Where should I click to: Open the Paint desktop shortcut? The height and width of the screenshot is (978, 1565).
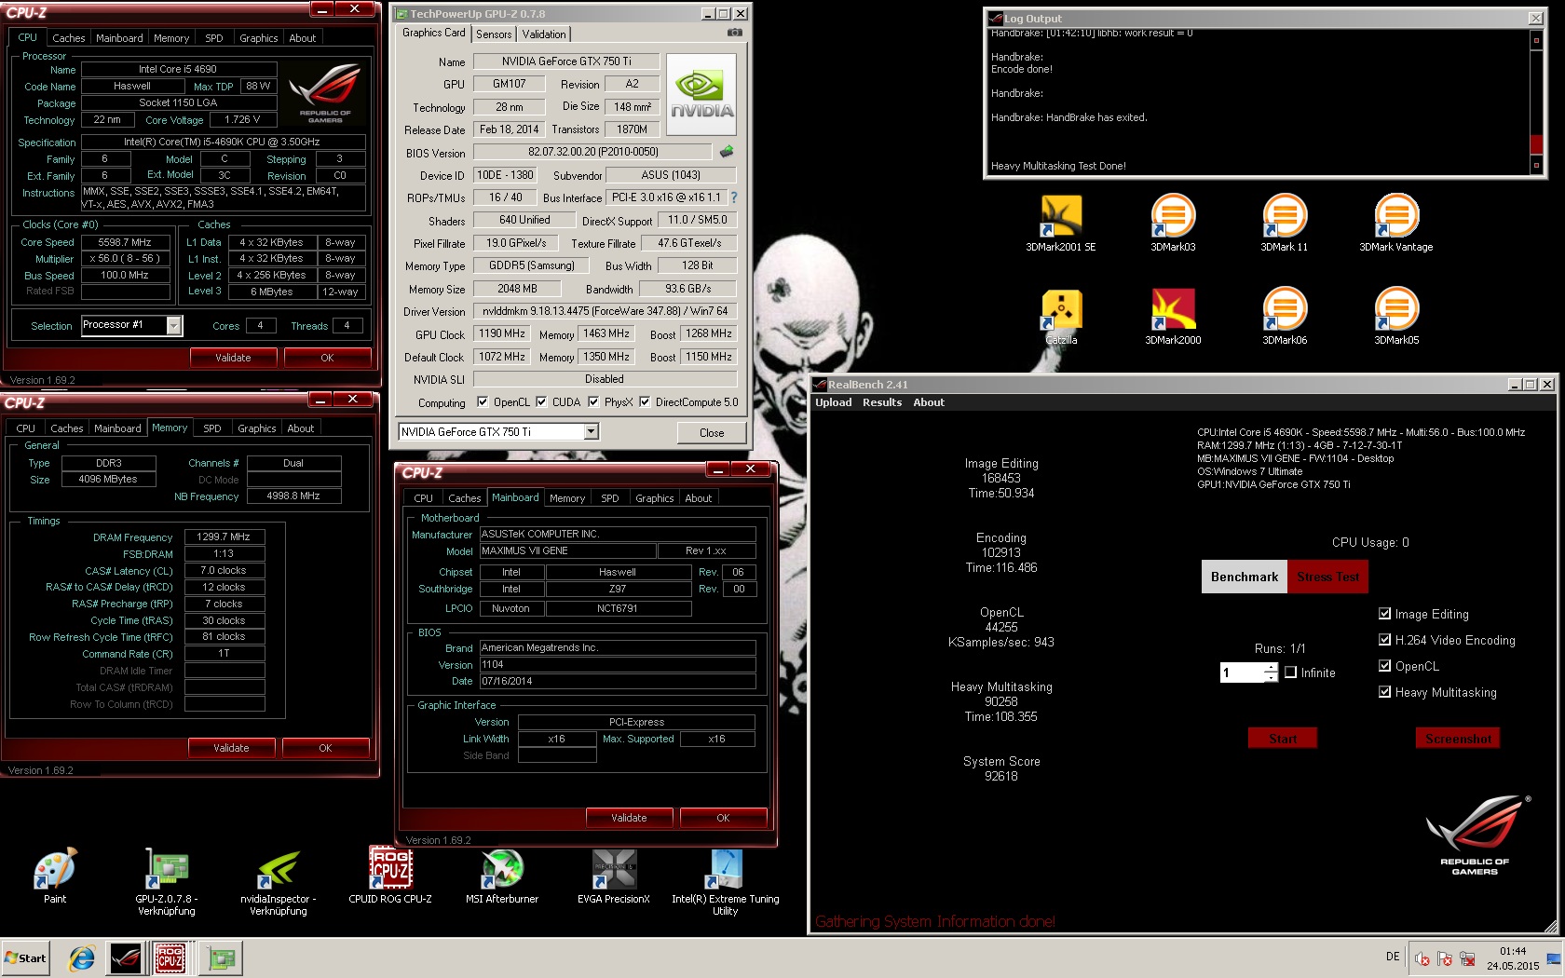tap(55, 876)
